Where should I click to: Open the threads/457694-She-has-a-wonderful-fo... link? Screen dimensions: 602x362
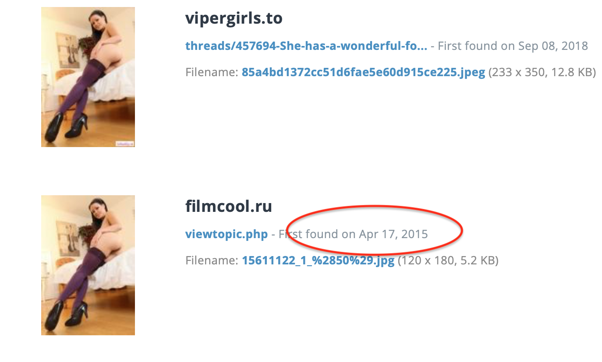click(x=306, y=46)
